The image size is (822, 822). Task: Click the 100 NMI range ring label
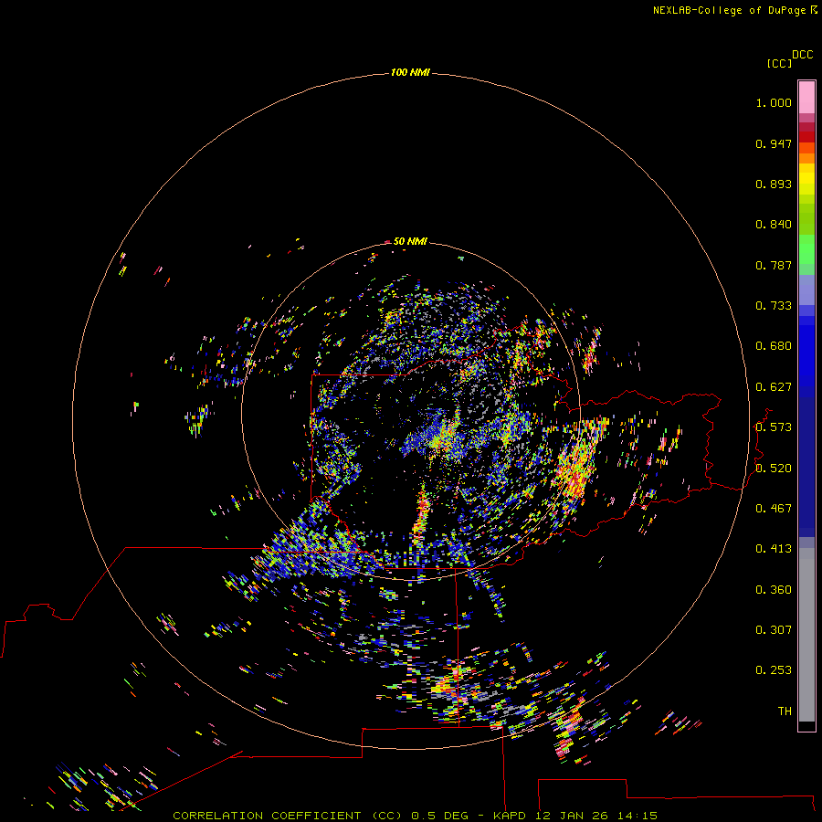(410, 72)
